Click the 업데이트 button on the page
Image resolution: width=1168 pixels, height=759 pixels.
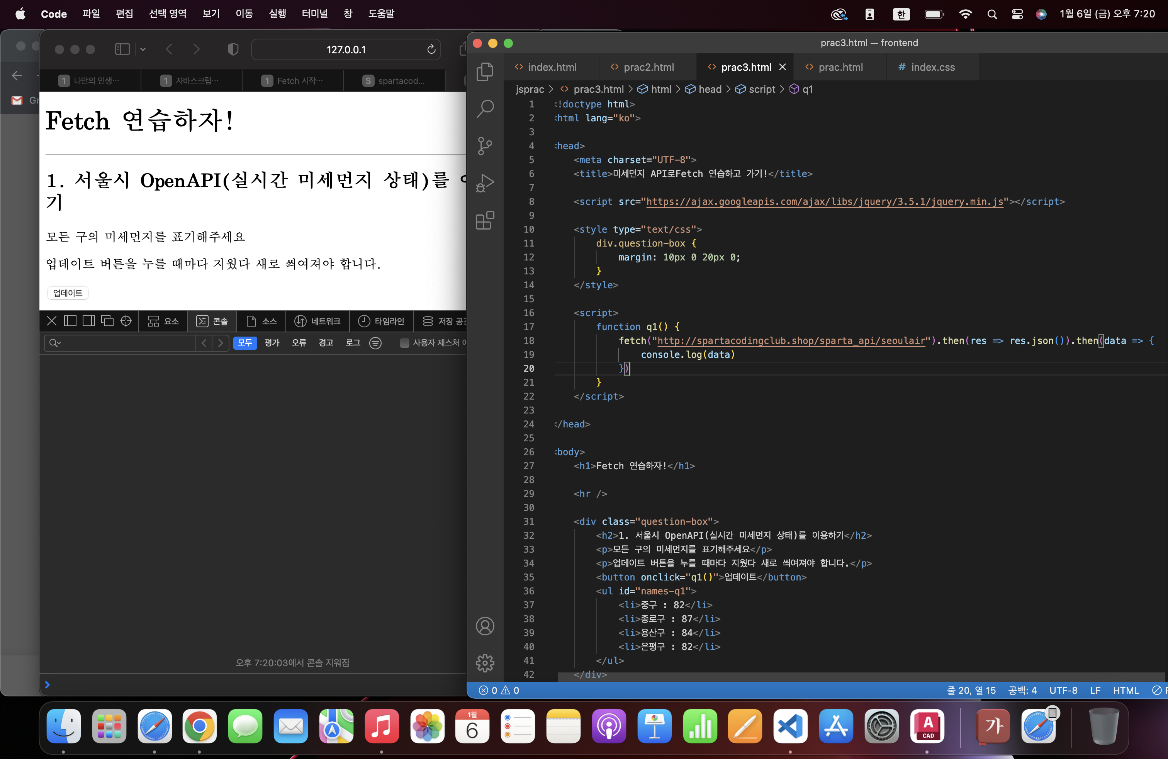(68, 293)
